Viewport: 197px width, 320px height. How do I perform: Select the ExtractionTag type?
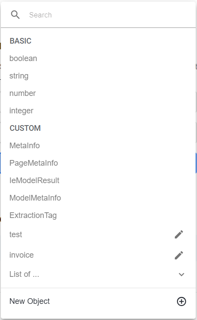[98, 215]
